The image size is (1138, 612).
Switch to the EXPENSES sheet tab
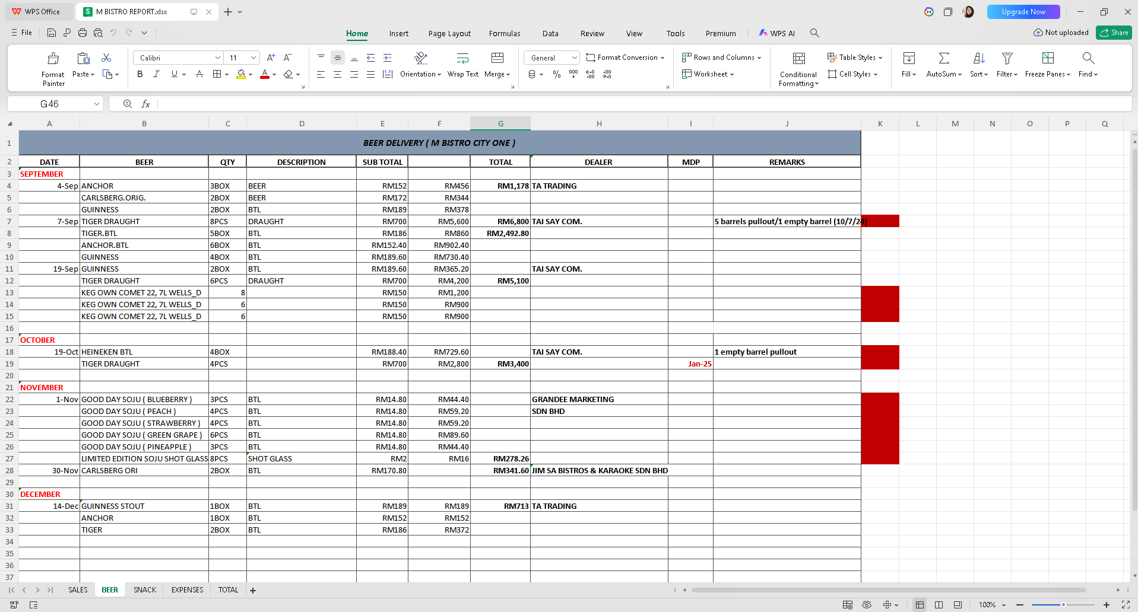click(187, 590)
